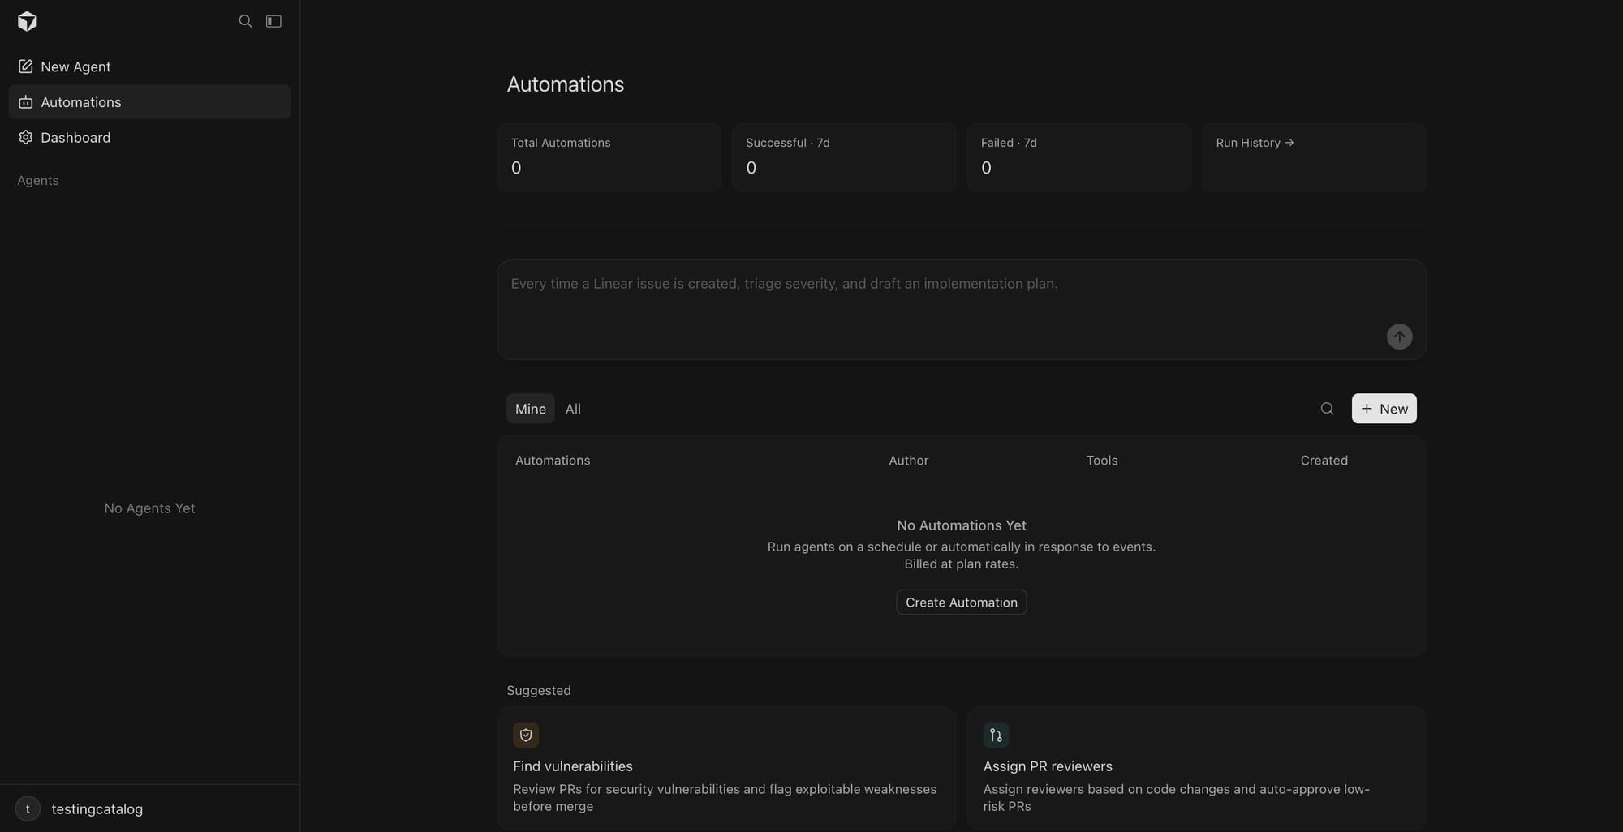This screenshot has width=1623, height=832.
Task: Click the Billed at plan rates text
Action: (x=962, y=564)
